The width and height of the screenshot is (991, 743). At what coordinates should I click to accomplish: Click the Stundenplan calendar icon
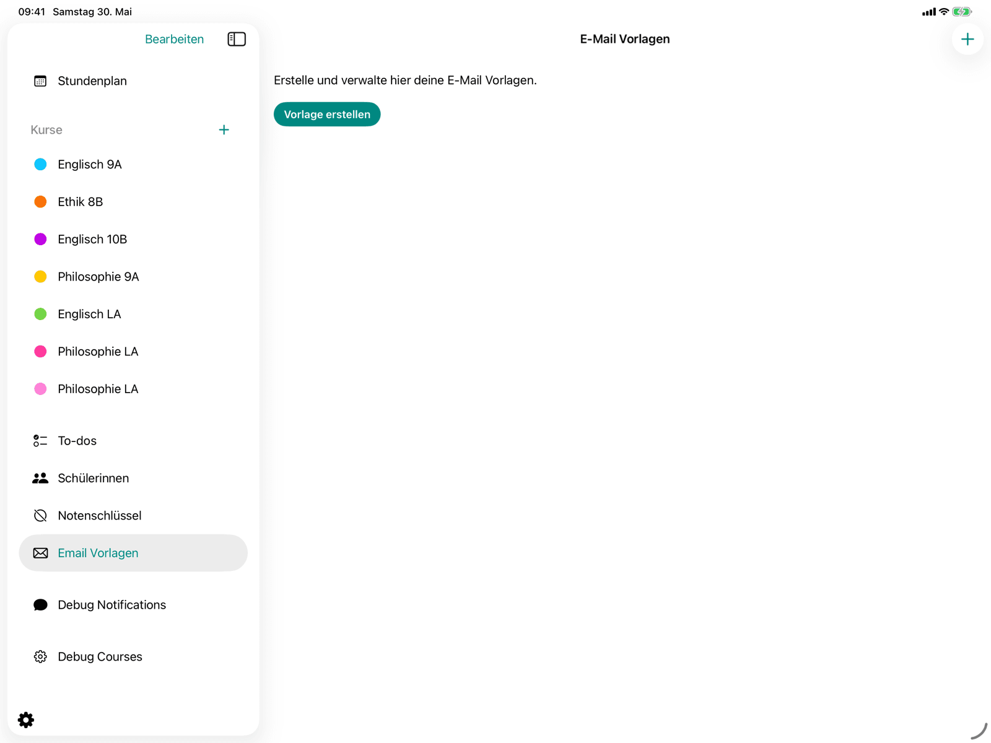click(x=40, y=81)
